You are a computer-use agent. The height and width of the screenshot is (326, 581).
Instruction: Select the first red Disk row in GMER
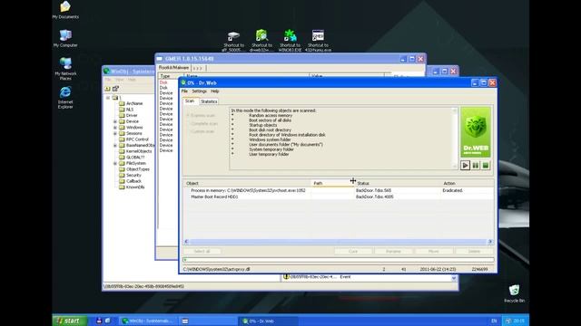point(163,82)
